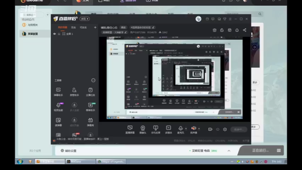
Task: Open the 房管助手 tool
Action: [x=74, y=92]
